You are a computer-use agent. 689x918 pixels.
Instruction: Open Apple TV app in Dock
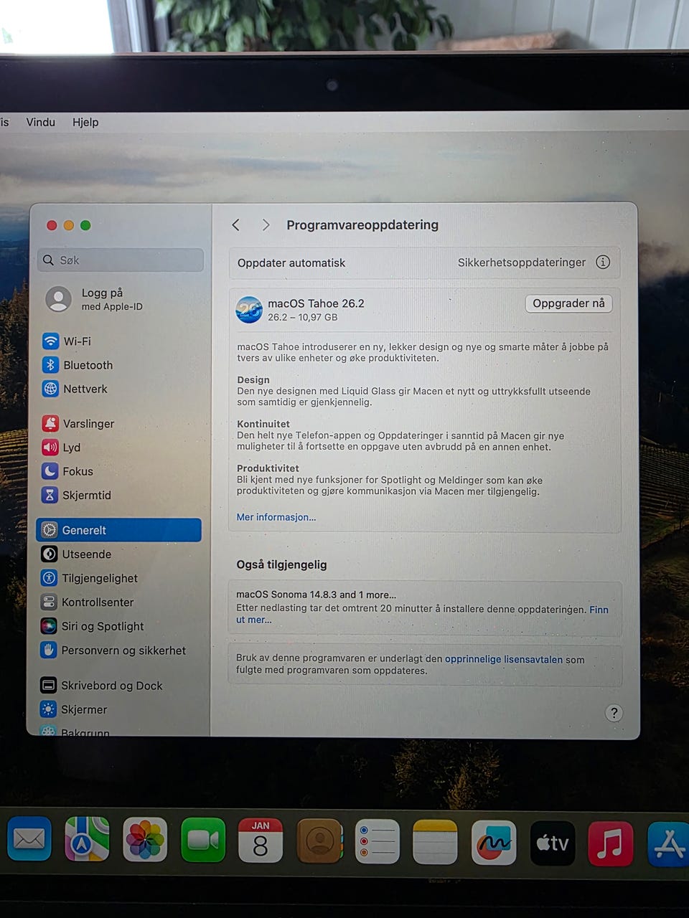click(x=553, y=843)
